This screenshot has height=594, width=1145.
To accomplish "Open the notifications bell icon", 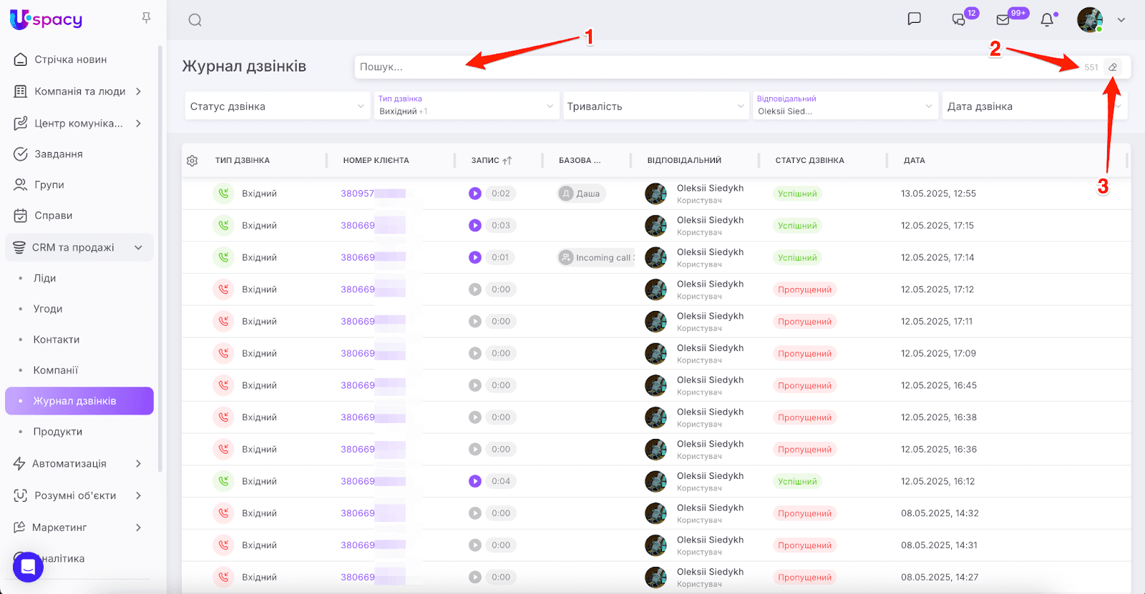I will point(1047,20).
